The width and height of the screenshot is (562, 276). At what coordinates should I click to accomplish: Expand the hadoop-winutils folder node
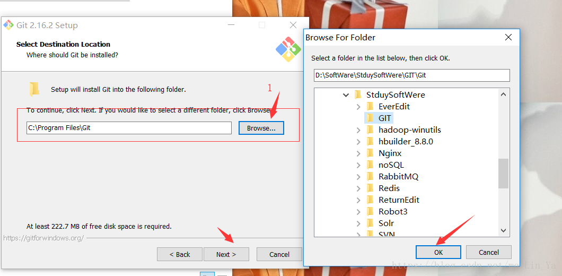pos(358,130)
